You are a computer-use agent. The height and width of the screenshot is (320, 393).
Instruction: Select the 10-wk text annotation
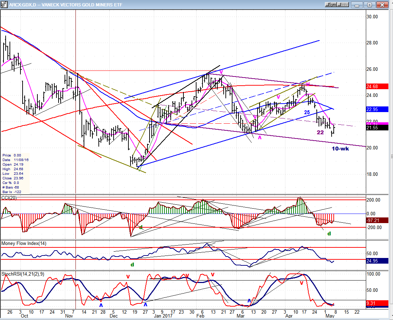tap(341, 149)
